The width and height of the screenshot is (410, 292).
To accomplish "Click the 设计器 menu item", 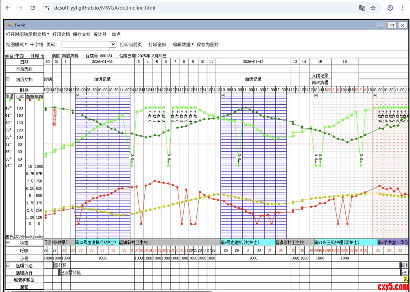I will [x=100, y=34].
